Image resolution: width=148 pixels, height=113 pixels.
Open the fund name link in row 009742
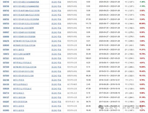coord(26,11)
